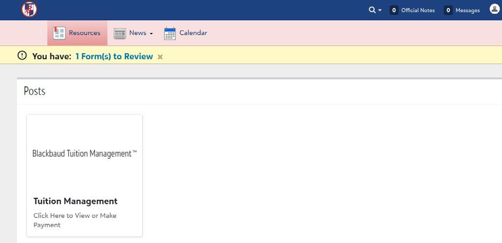Open the Calendar tab
The width and height of the screenshot is (502, 243).
[x=193, y=33]
